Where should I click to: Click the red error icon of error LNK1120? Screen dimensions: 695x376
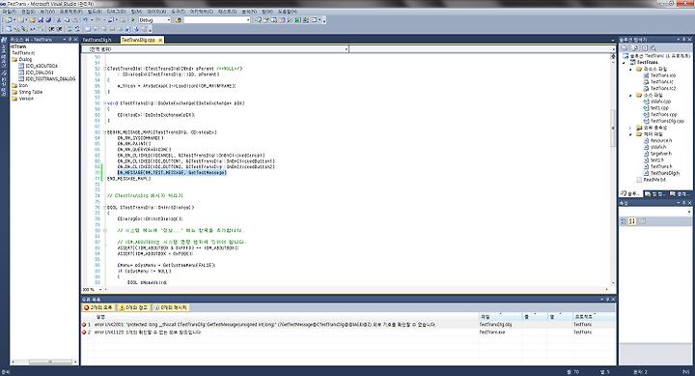[84, 333]
